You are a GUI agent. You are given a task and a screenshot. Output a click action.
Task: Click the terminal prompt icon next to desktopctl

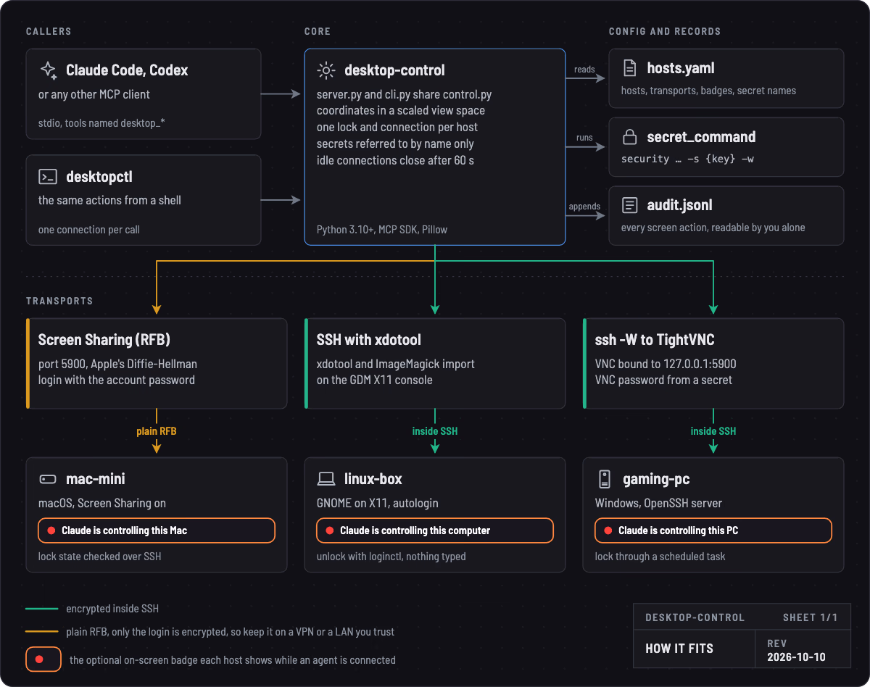click(48, 176)
